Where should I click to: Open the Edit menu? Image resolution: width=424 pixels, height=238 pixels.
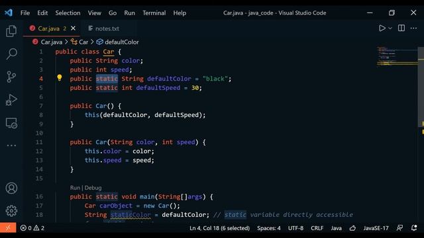pyautogui.click(x=42, y=13)
